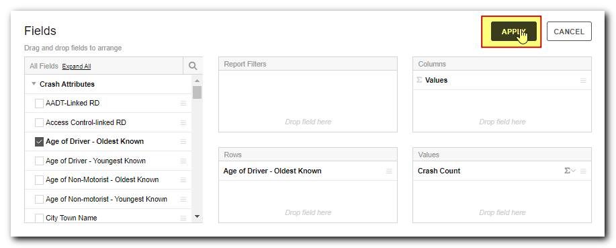Cancel the Fields dialog
616x248 pixels.
coord(569,32)
